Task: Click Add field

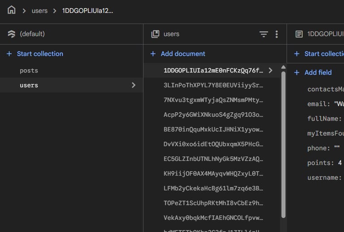Action: tap(318, 73)
